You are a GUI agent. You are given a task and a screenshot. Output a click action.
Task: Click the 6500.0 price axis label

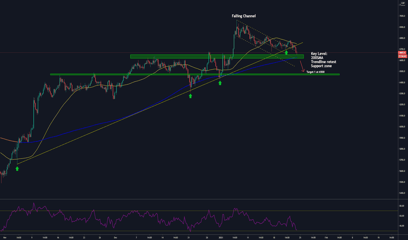click(402, 72)
